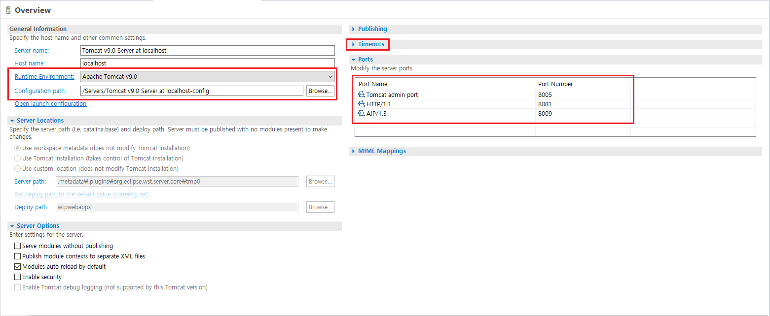Screen dimensions: 770x316
Task: Expand the Publishing section
Action: (353, 29)
